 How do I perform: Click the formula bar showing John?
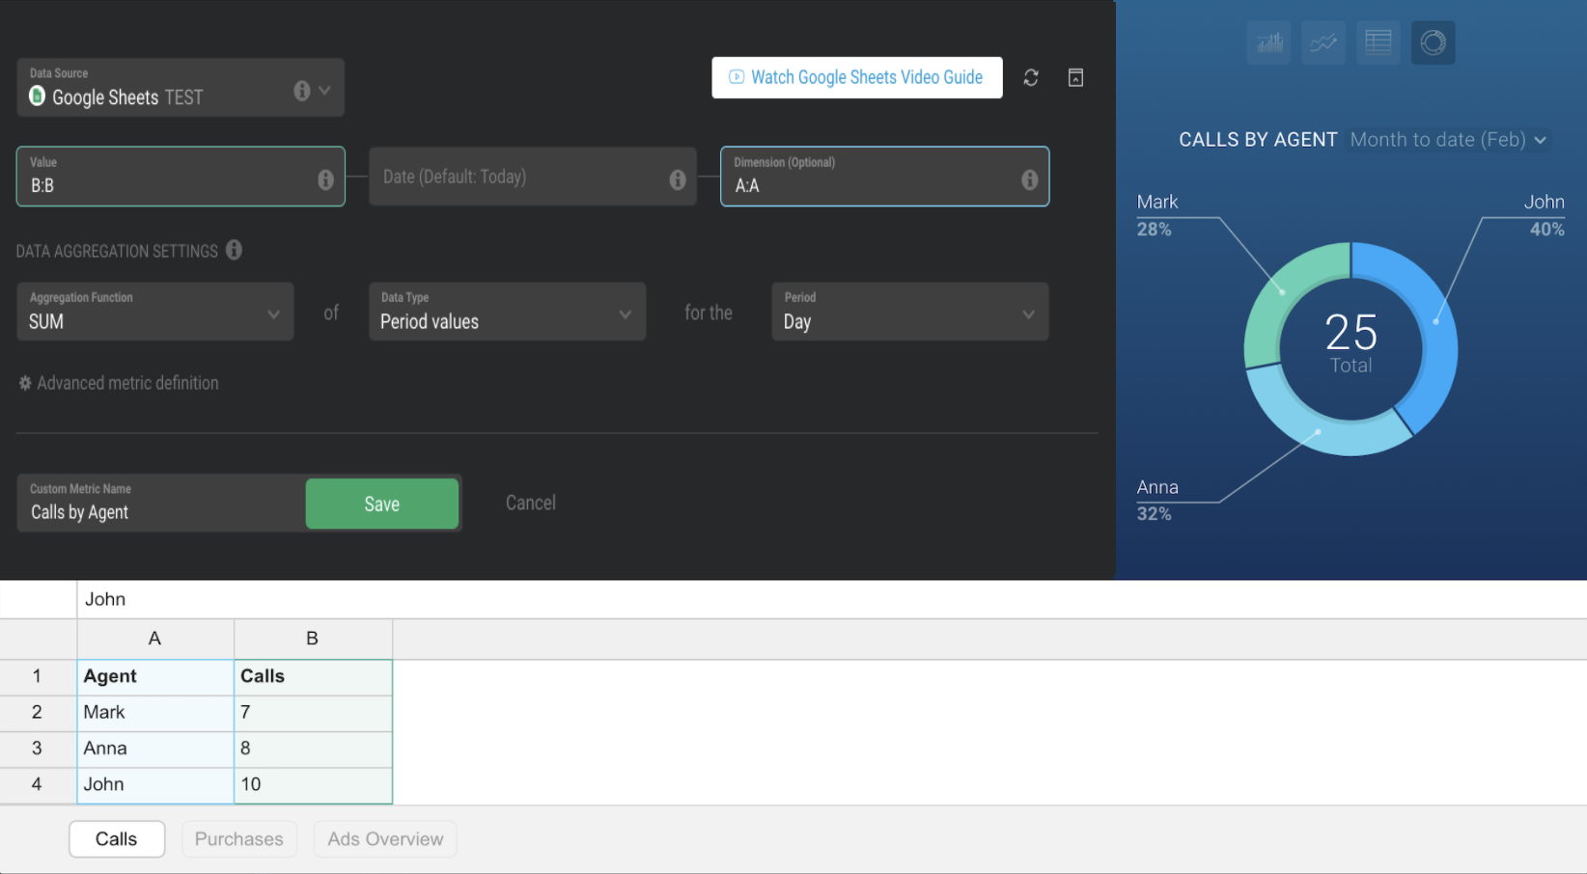[831, 599]
